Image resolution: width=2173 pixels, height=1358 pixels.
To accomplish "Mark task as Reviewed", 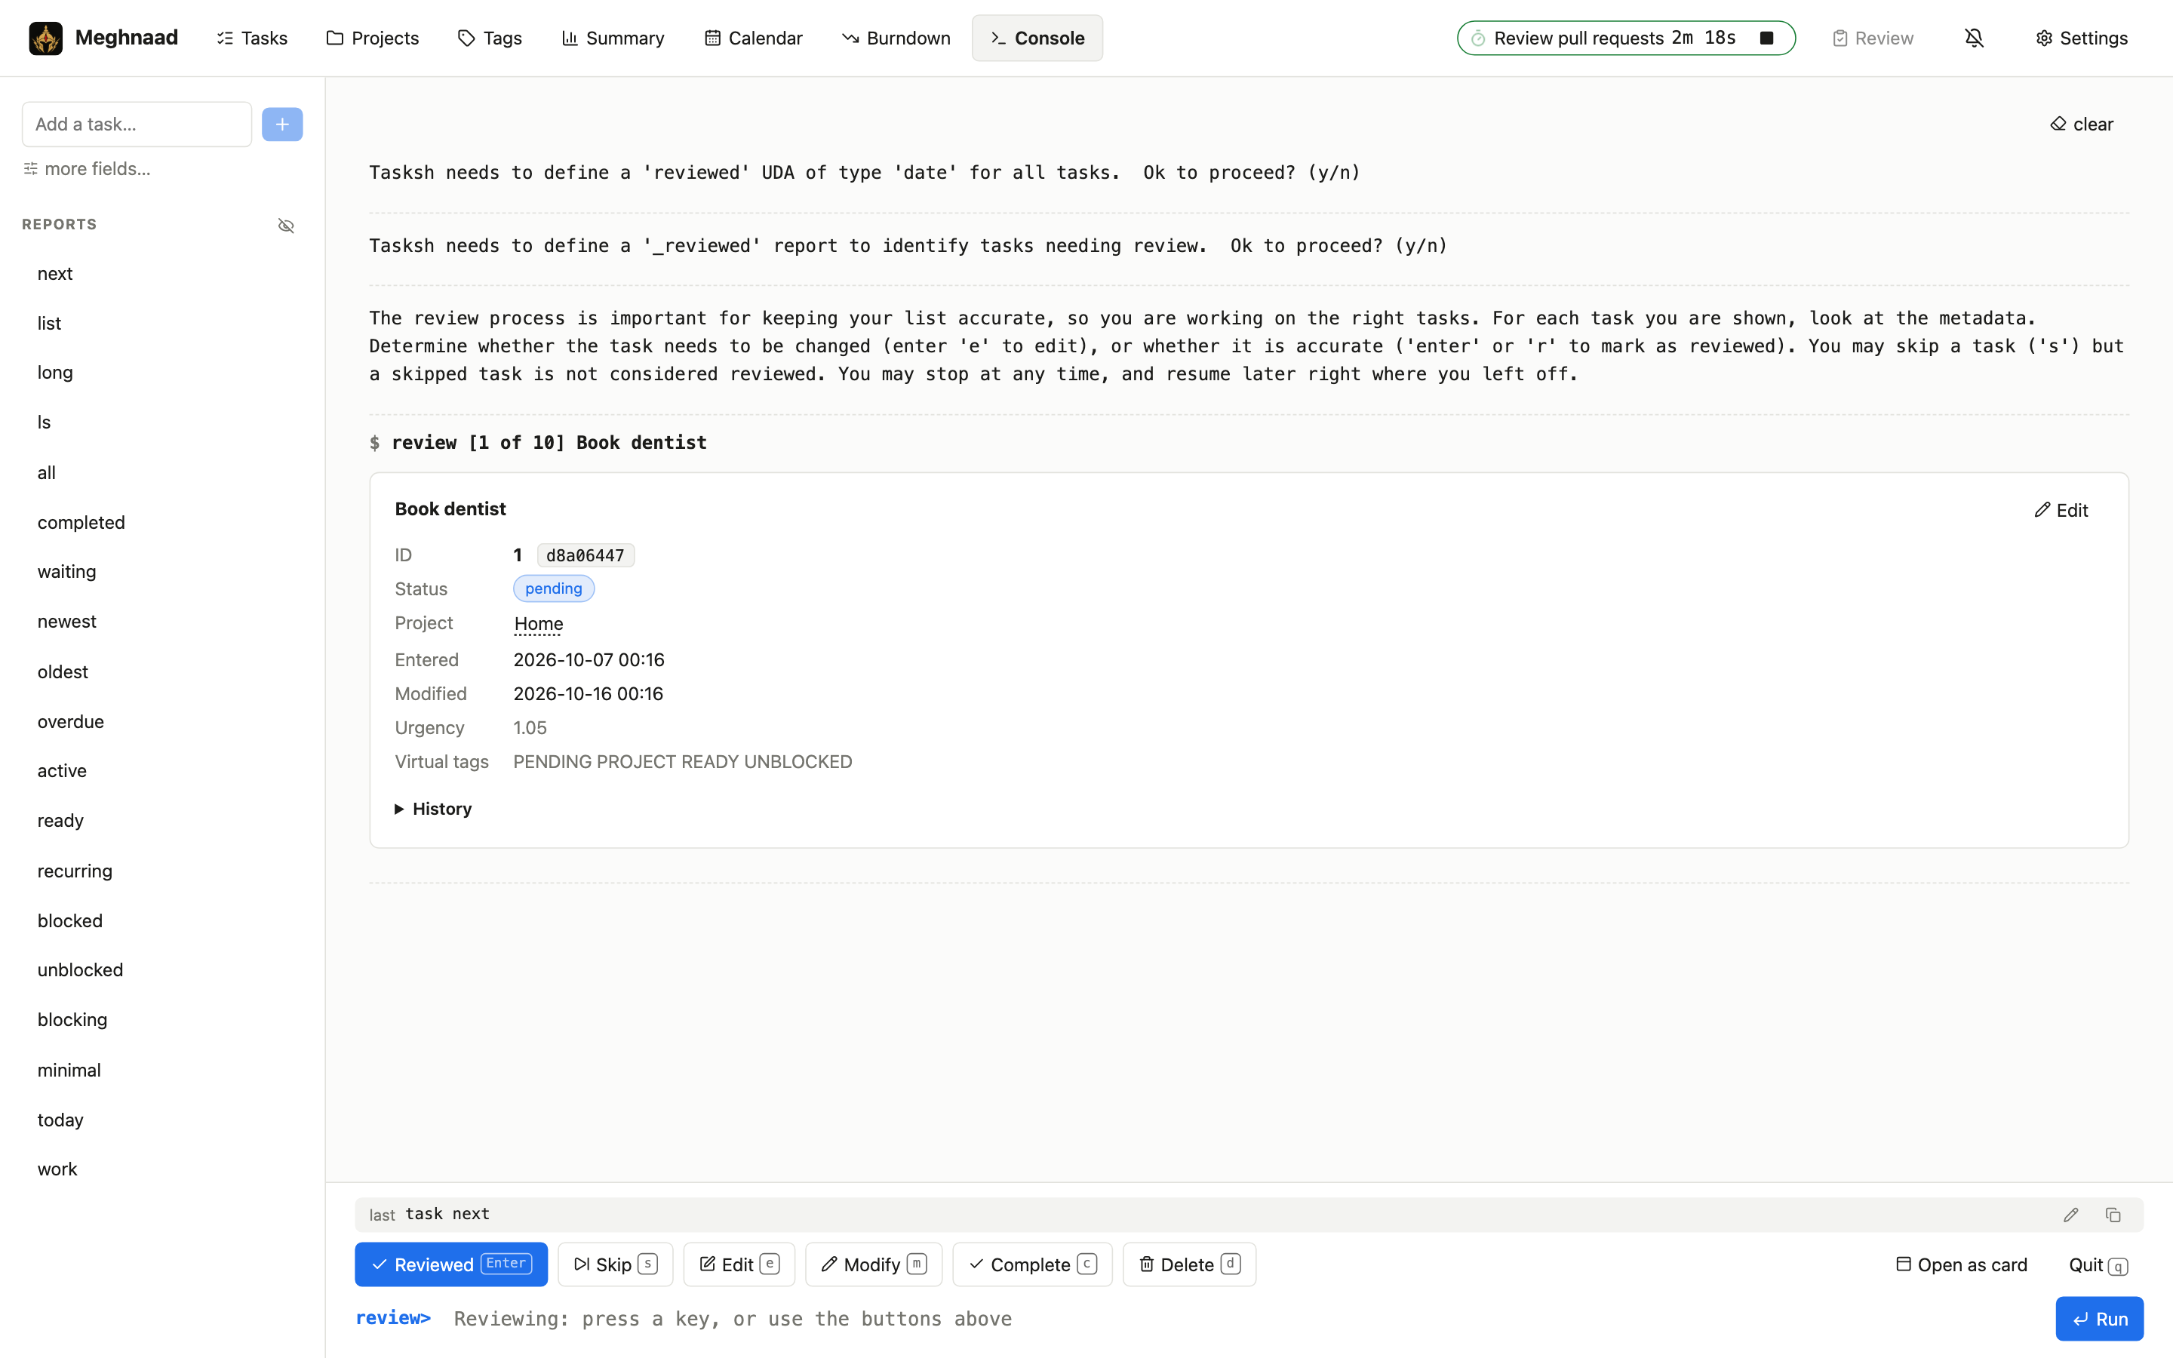I will click(450, 1264).
